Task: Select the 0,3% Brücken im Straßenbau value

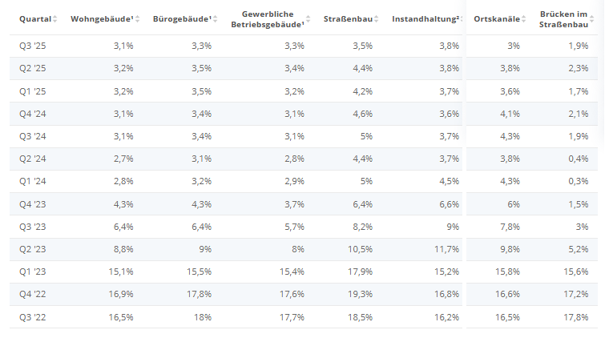Action: (577, 181)
